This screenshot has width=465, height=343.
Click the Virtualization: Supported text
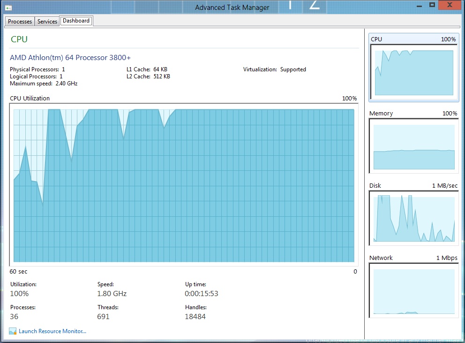coord(275,69)
